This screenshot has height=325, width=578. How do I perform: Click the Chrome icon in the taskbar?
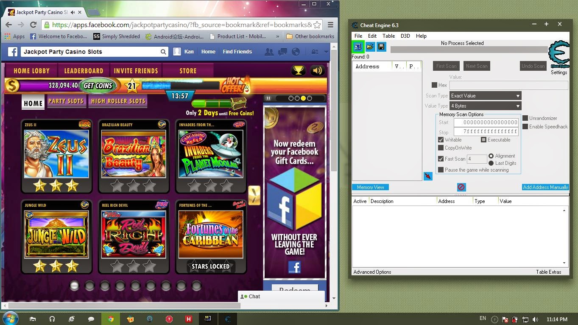[x=111, y=319]
